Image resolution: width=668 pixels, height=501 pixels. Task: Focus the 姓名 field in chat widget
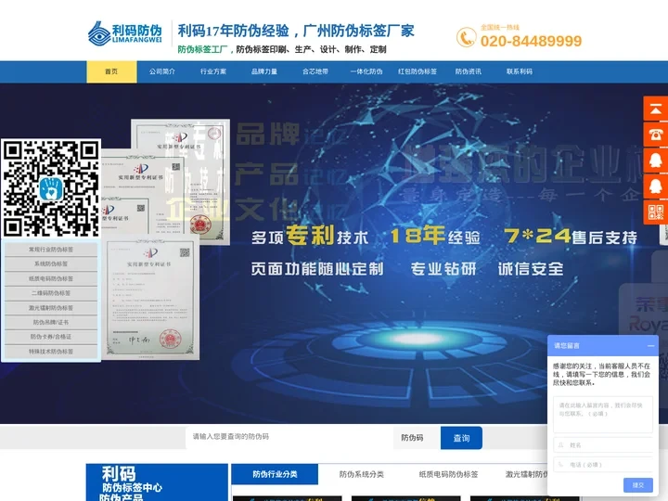coord(603,445)
